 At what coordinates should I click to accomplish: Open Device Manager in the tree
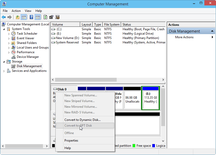28,57
